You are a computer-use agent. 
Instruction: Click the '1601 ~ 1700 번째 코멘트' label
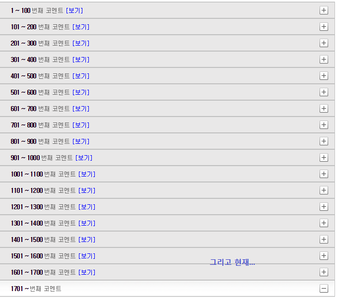point(43,272)
